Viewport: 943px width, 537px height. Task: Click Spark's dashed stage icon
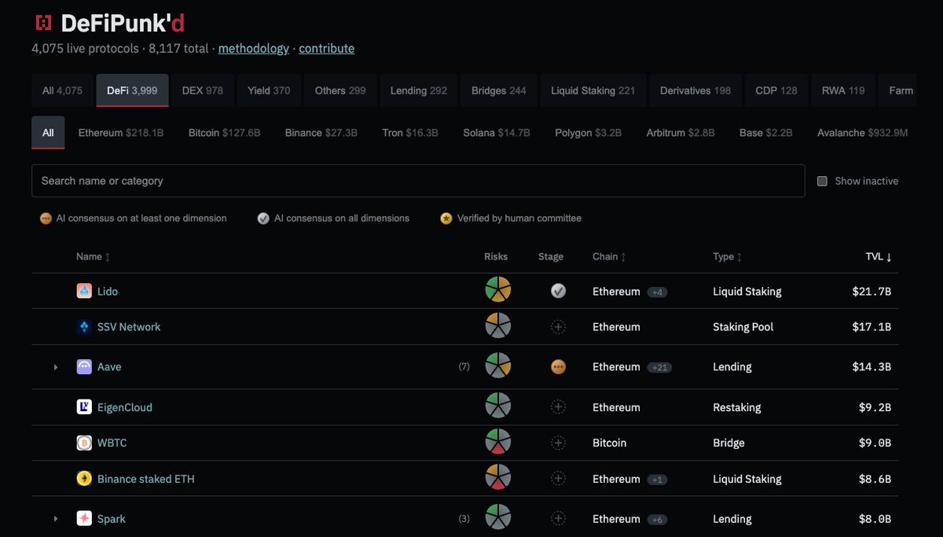(x=558, y=519)
